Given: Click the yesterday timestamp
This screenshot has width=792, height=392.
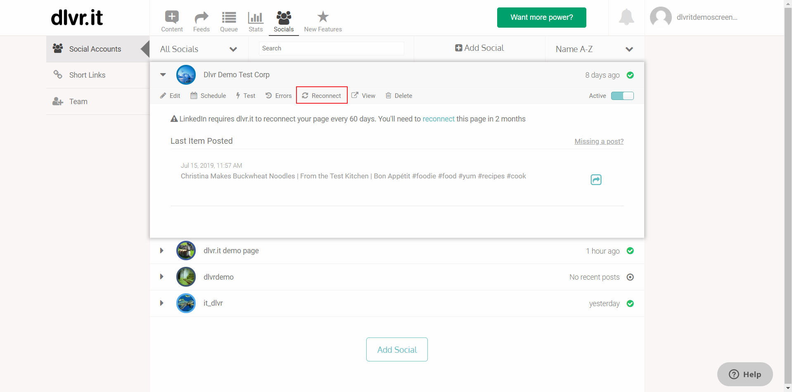Looking at the screenshot, I should click(604, 304).
